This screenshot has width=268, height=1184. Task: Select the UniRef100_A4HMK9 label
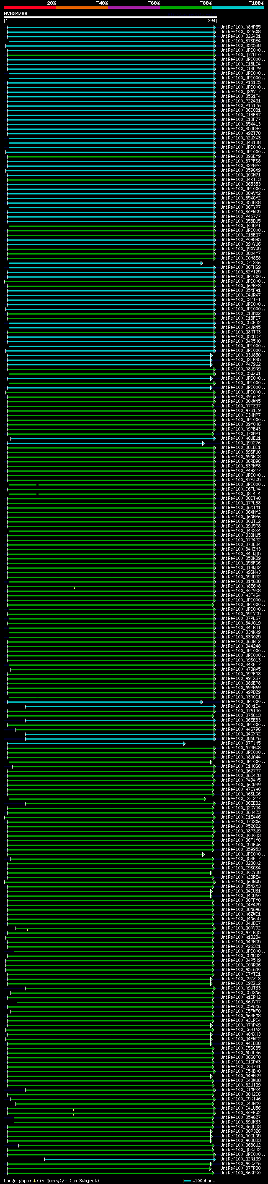pos(240,1076)
